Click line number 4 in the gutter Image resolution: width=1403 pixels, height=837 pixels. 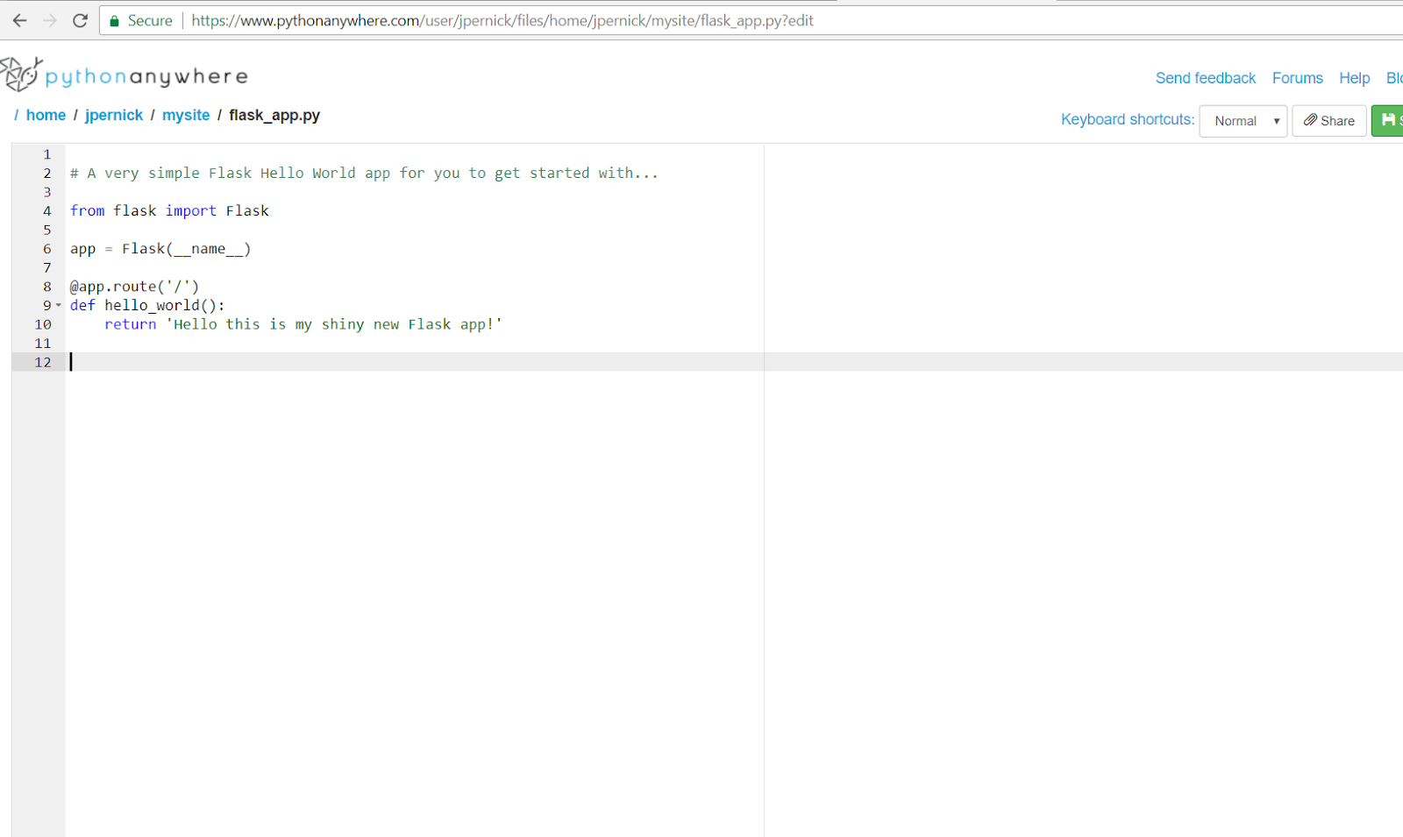tap(47, 211)
